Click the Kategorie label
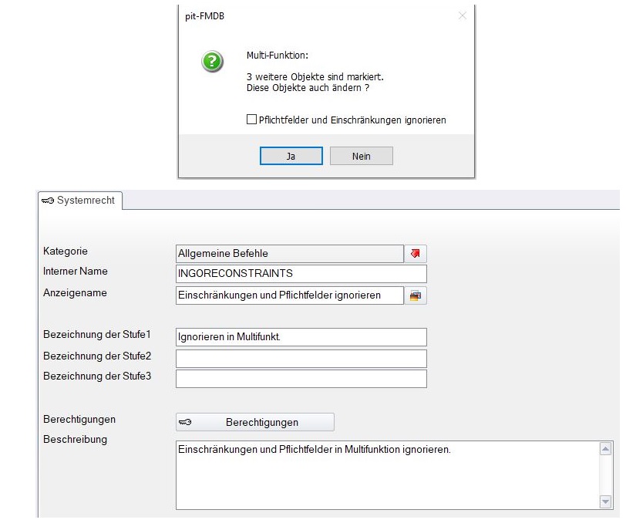Image resolution: width=626 pixels, height=530 pixels. (66, 251)
